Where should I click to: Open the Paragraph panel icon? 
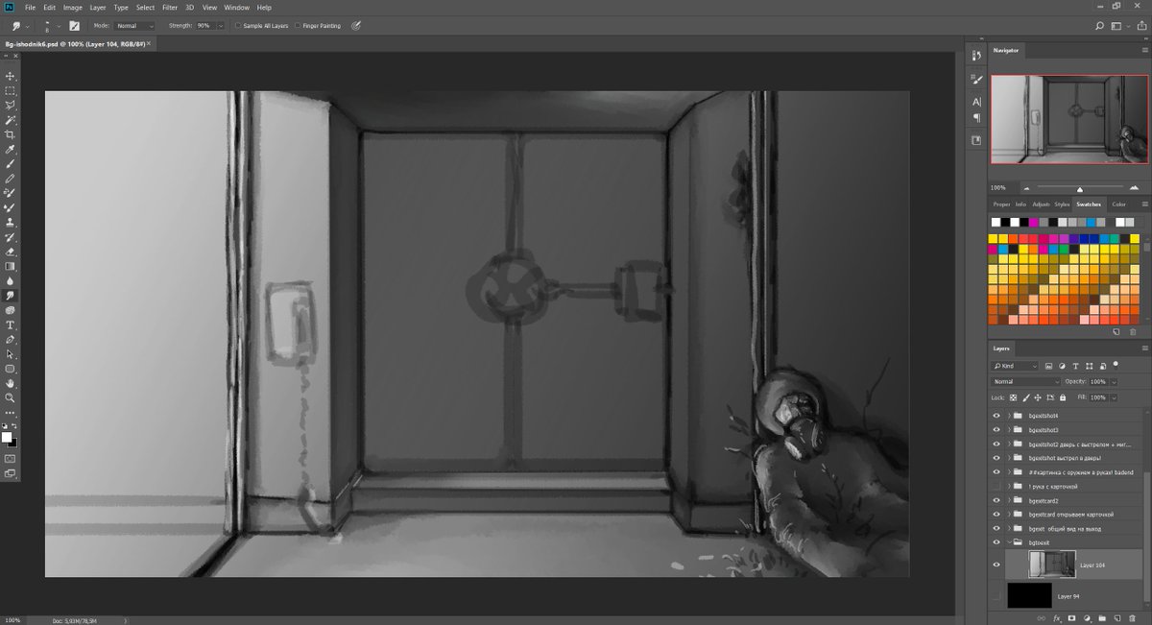[976, 118]
